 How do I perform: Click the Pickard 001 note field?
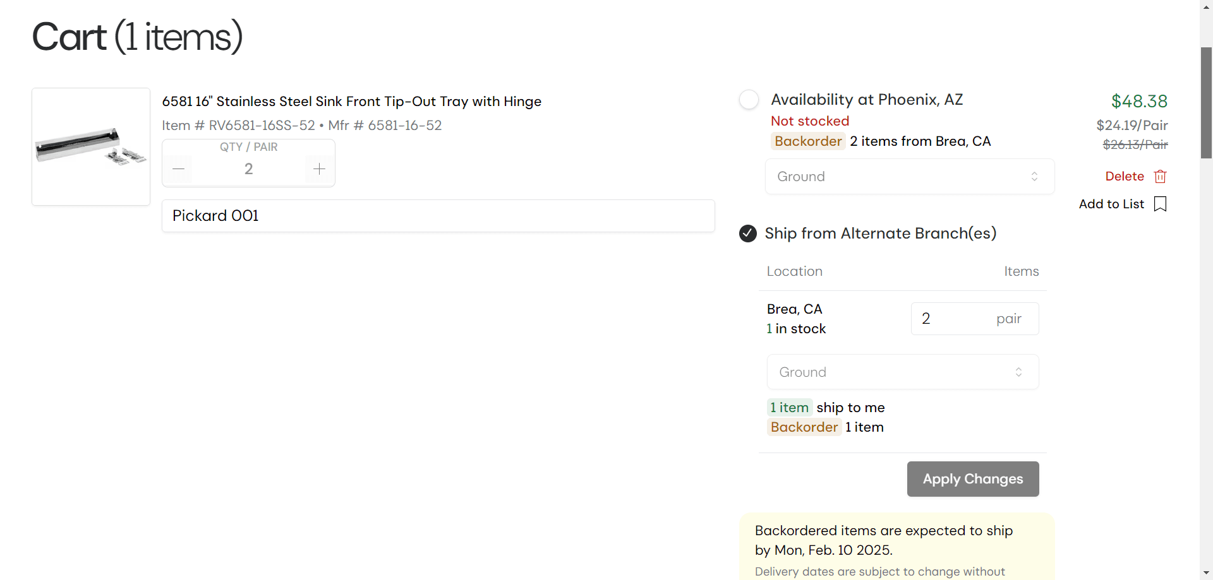click(438, 216)
